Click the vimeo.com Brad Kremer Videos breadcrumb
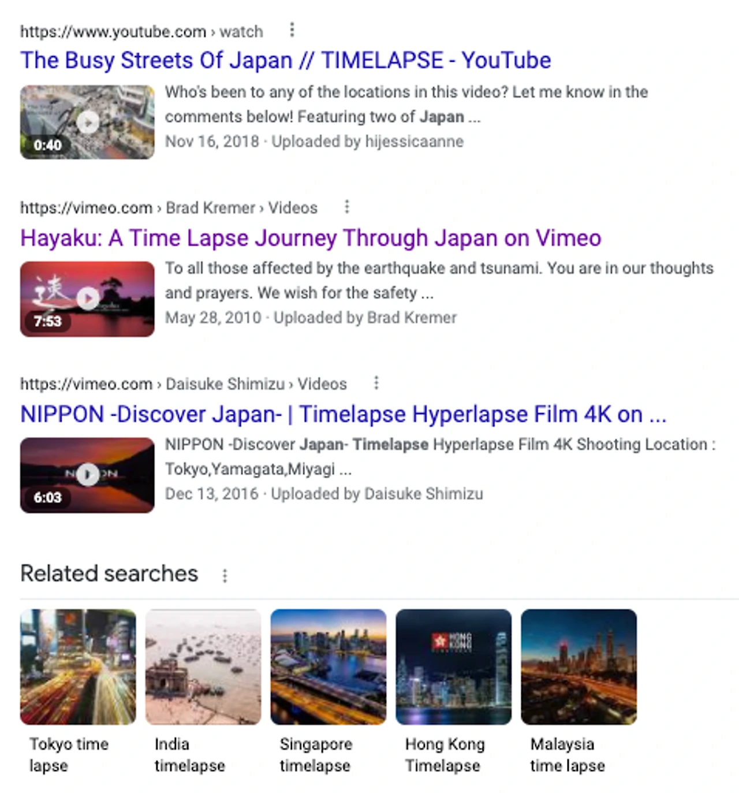The width and height of the screenshot is (739, 793). 169,207
